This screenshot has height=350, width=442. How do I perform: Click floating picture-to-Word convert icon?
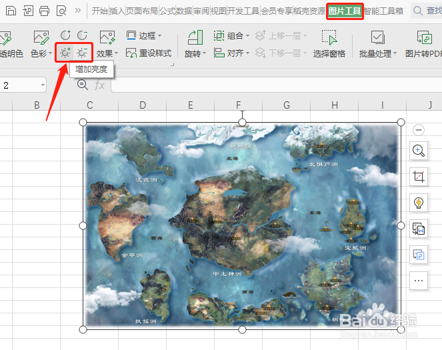pyautogui.click(x=419, y=229)
